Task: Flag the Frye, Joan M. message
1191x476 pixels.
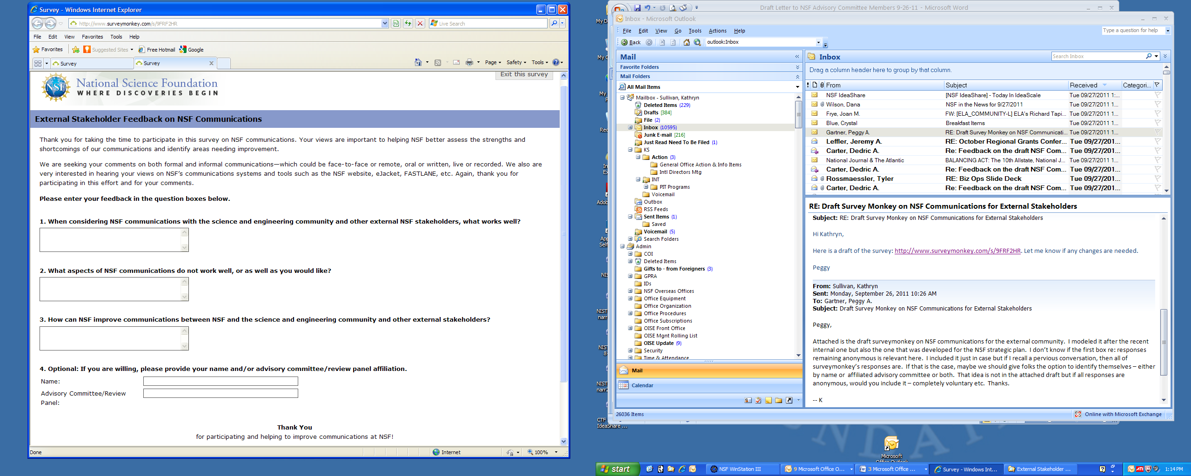Action: 1158,114
